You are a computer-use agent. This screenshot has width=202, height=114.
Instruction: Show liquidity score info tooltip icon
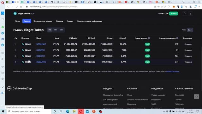pyautogui.click(x=177, y=38)
